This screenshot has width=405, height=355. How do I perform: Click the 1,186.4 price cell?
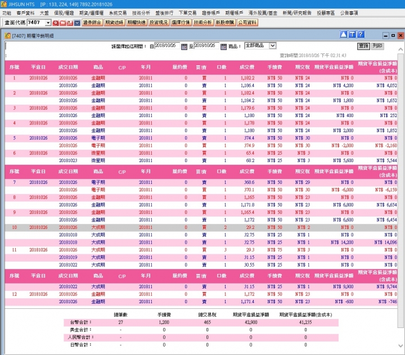pyautogui.click(x=247, y=86)
